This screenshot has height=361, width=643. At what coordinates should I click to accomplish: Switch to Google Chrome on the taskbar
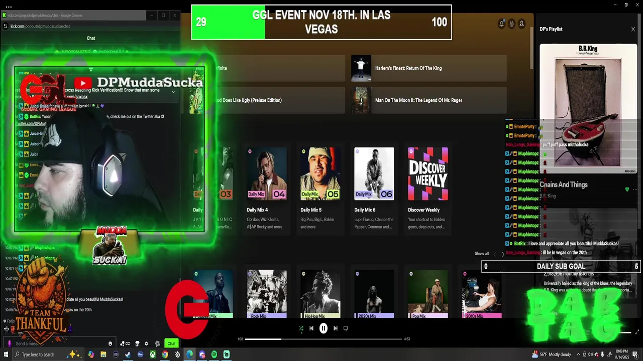click(x=165, y=354)
